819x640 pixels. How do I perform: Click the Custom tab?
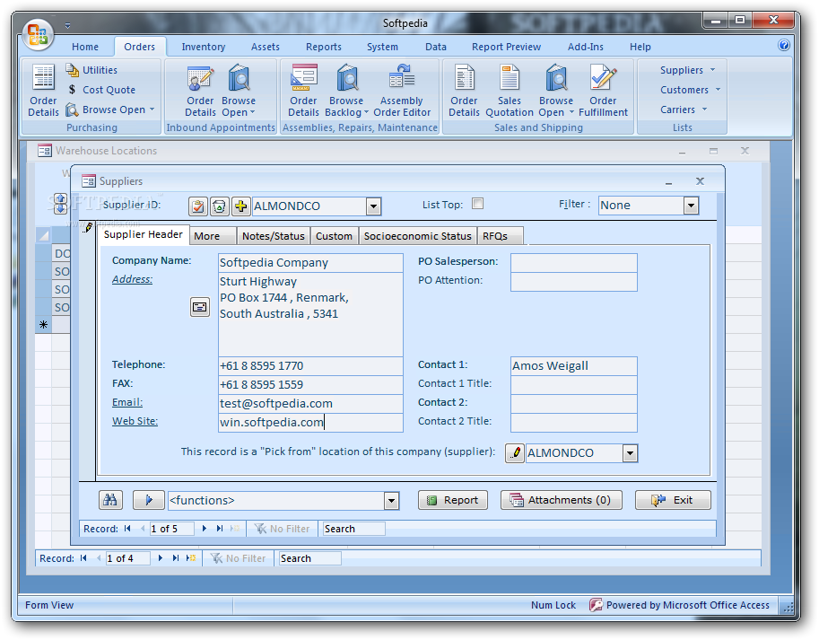[334, 236]
